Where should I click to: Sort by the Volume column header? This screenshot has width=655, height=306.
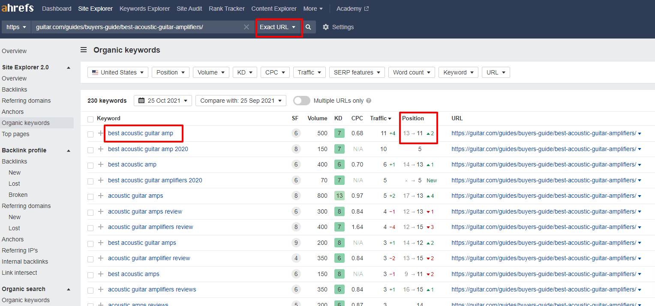tap(317, 119)
